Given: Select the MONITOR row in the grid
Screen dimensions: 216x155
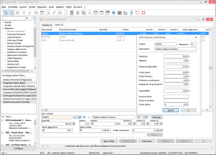Looking at the screenshot, I should (x=88, y=37).
